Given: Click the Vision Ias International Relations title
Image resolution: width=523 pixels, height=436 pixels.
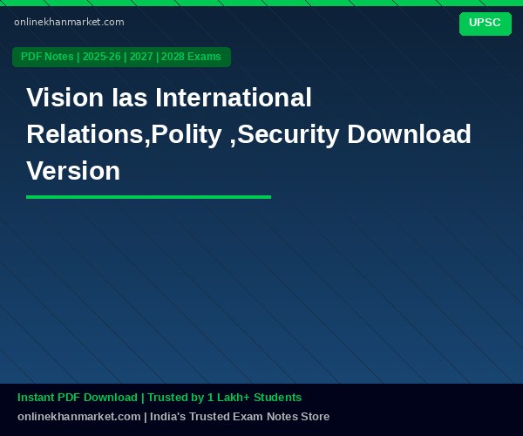Looking at the screenshot, I should (x=248, y=133).
